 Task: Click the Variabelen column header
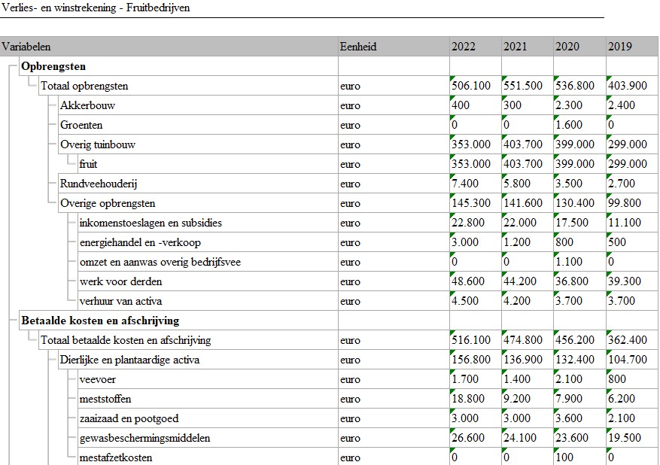[x=26, y=47]
